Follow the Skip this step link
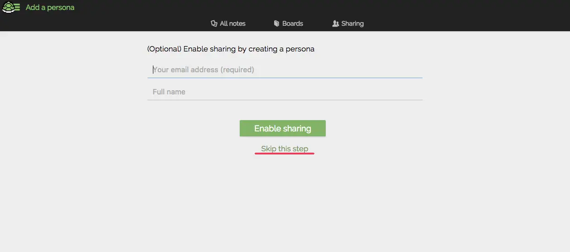 pos(285,149)
